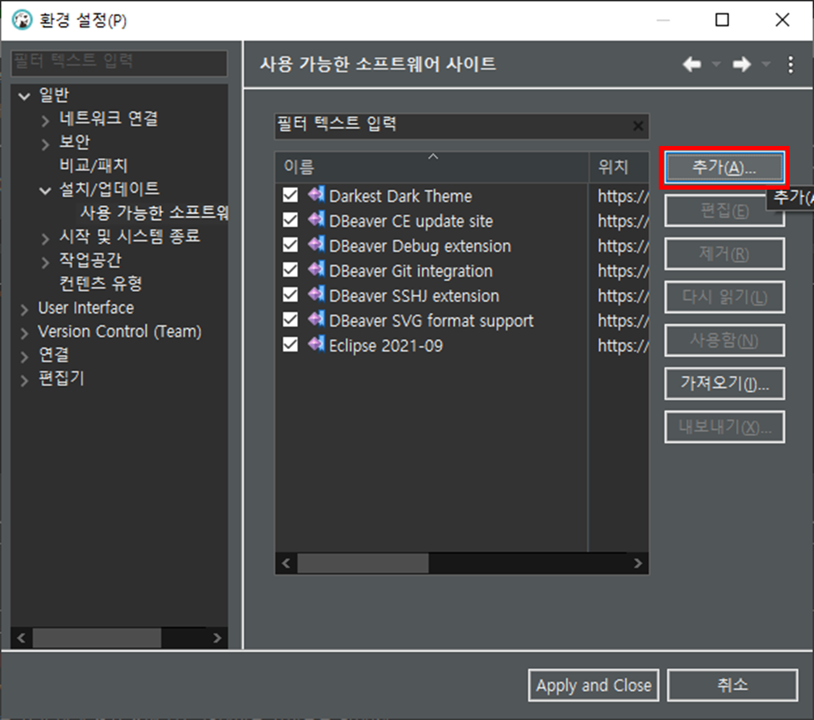The width and height of the screenshot is (814, 720).
Task: Click the back navigation arrow icon
Action: pyautogui.click(x=691, y=65)
